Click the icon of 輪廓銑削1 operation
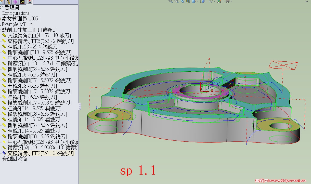The image size is (311, 184). 4,52
